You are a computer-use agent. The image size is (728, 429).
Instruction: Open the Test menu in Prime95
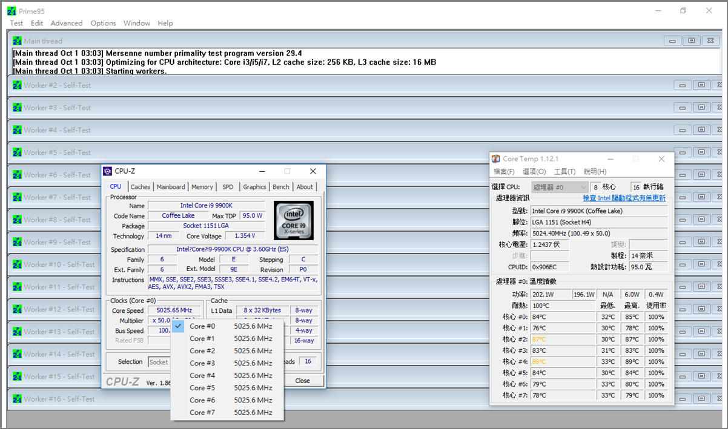point(16,23)
